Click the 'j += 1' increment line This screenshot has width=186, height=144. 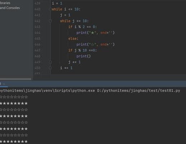tap(75, 62)
